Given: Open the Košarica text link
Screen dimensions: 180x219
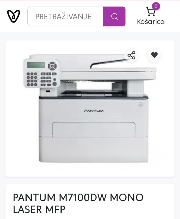Looking at the screenshot, I should coord(151,22).
